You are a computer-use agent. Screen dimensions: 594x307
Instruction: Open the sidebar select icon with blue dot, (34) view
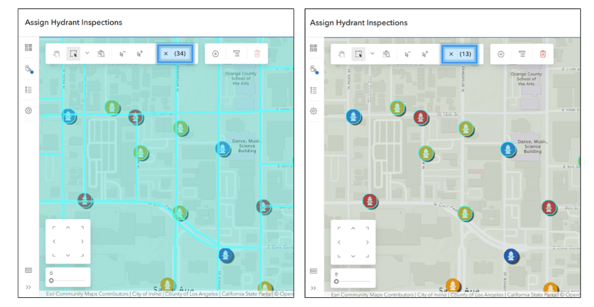point(29,69)
